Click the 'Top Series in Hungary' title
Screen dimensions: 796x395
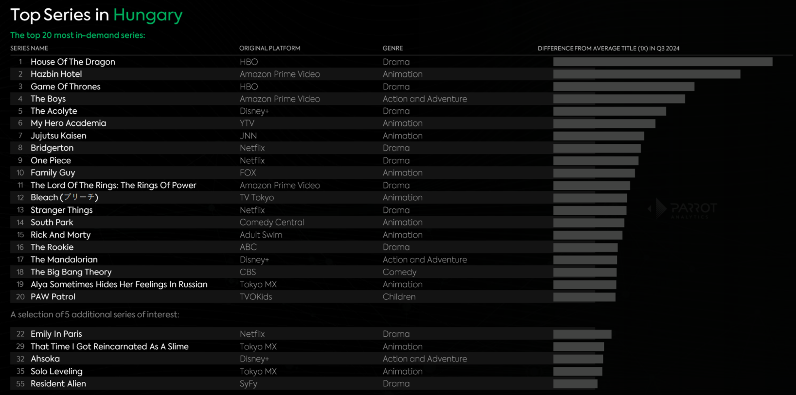[x=96, y=15]
